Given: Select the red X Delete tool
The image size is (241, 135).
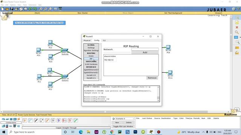Looking at the screenshot, I should (237, 27).
